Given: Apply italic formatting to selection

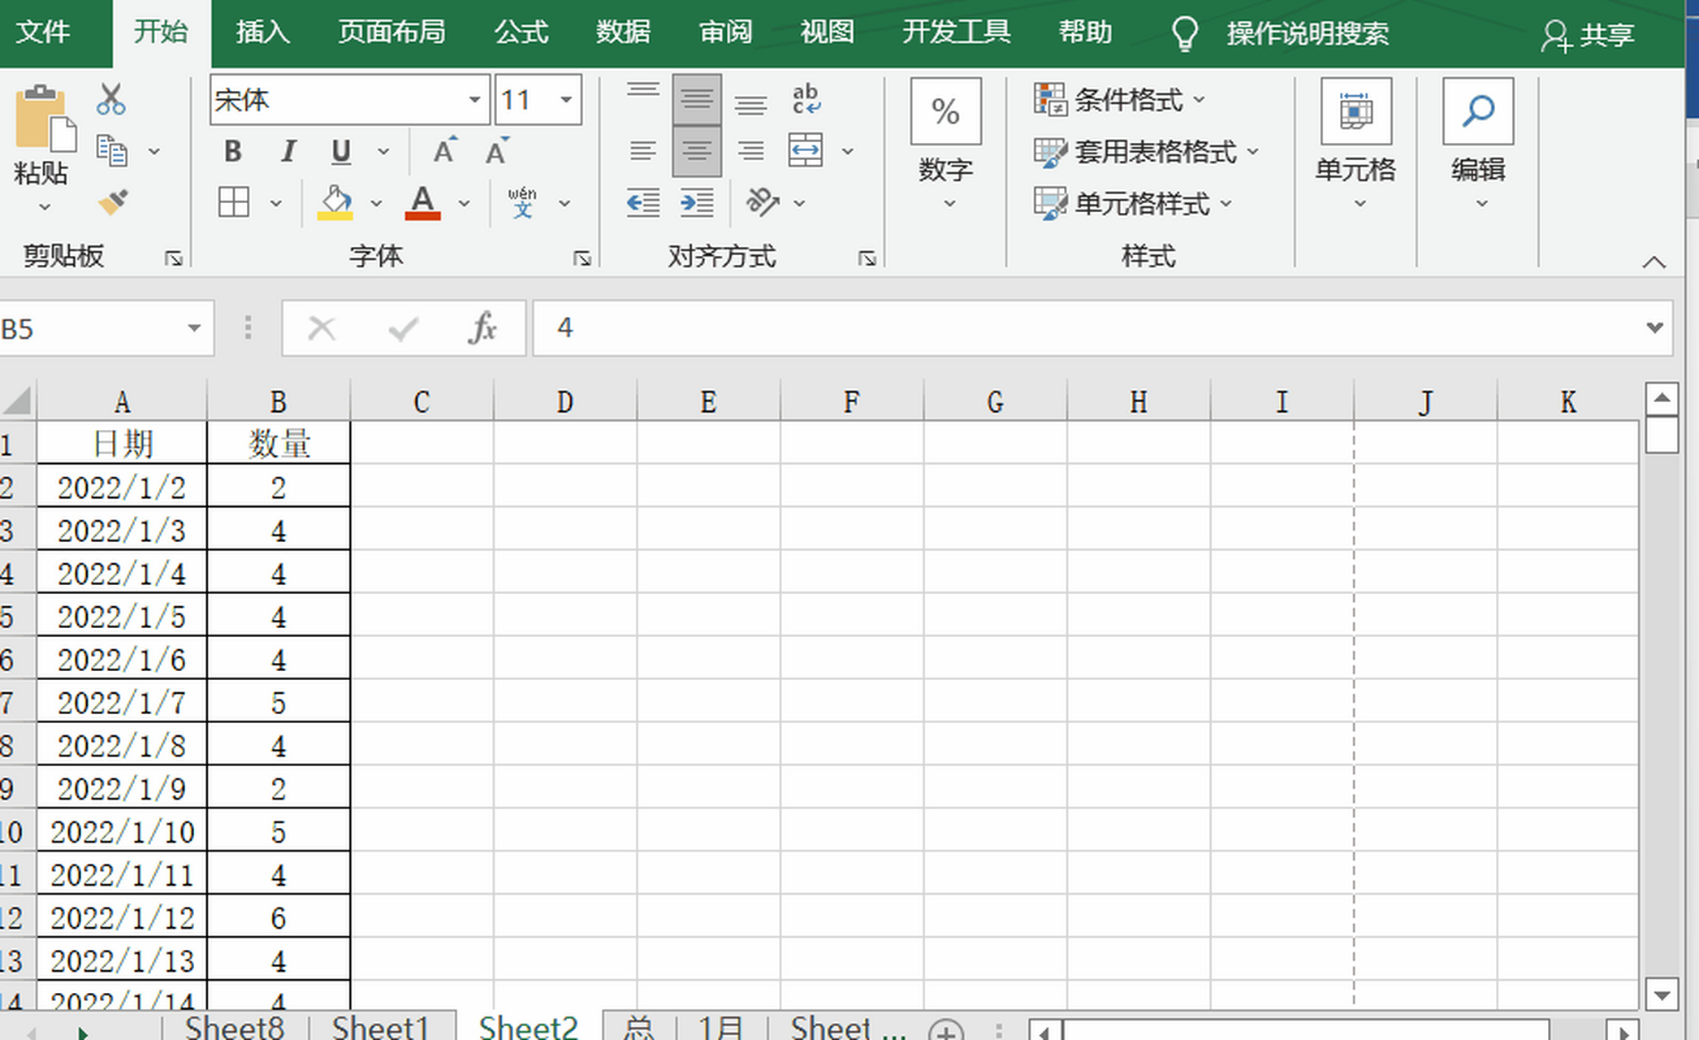Looking at the screenshot, I should click(x=287, y=151).
